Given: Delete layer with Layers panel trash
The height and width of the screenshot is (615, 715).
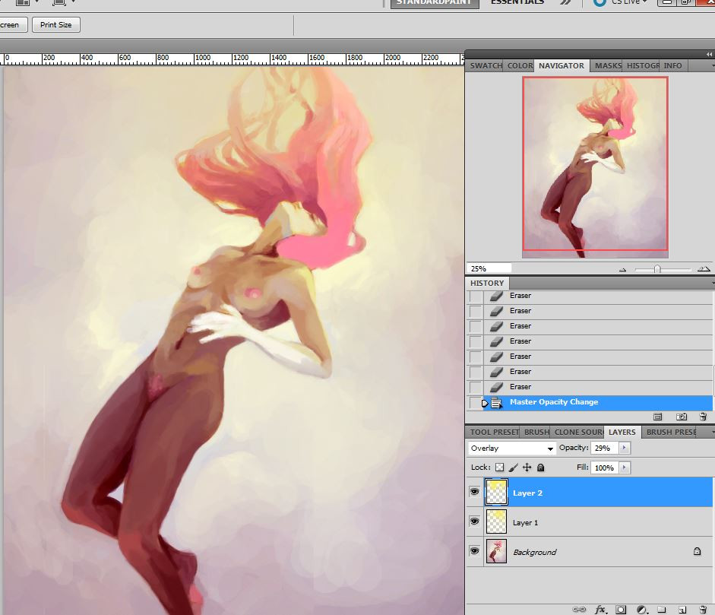Looking at the screenshot, I should pyautogui.click(x=703, y=610).
